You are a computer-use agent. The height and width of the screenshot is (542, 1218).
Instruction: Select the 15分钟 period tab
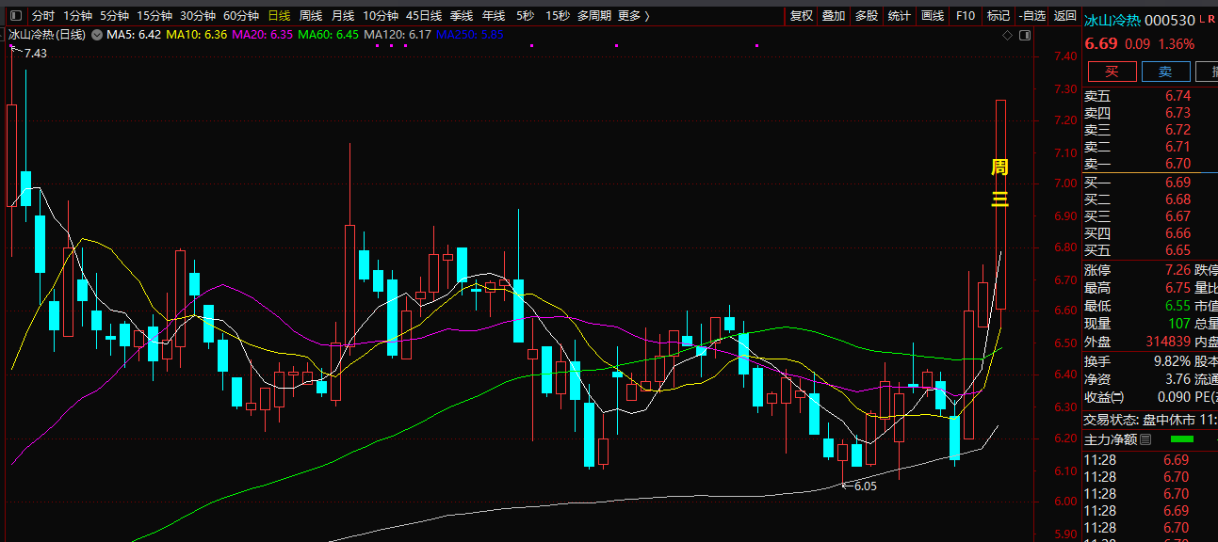[154, 15]
